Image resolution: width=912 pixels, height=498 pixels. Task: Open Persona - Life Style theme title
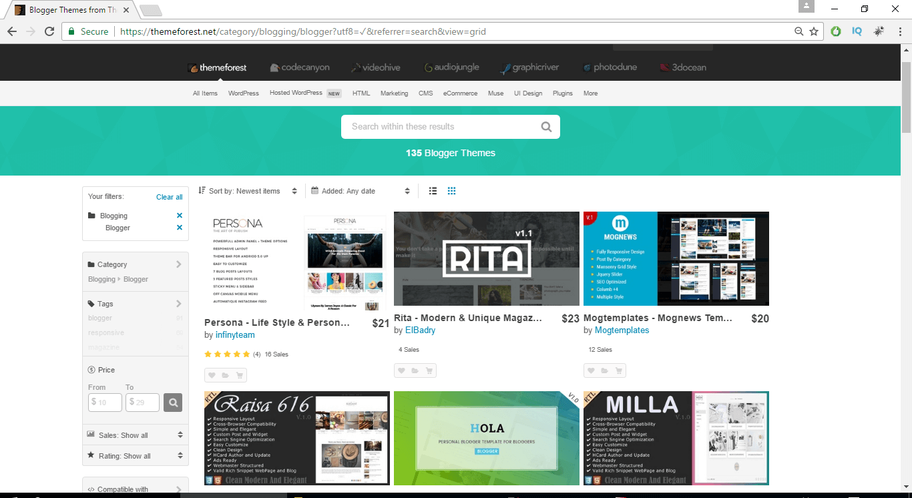pyautogui.click(x=277, y=323)
